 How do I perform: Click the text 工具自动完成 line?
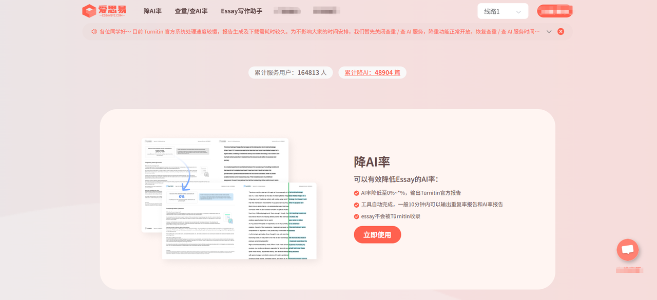click(432, 205)
